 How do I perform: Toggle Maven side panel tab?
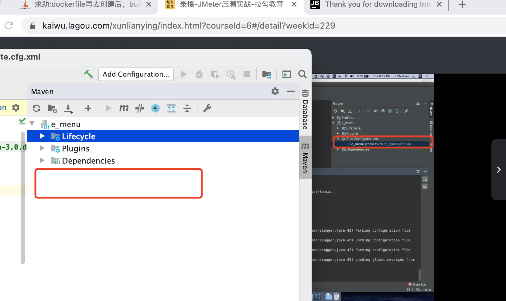tap(305, 157)
